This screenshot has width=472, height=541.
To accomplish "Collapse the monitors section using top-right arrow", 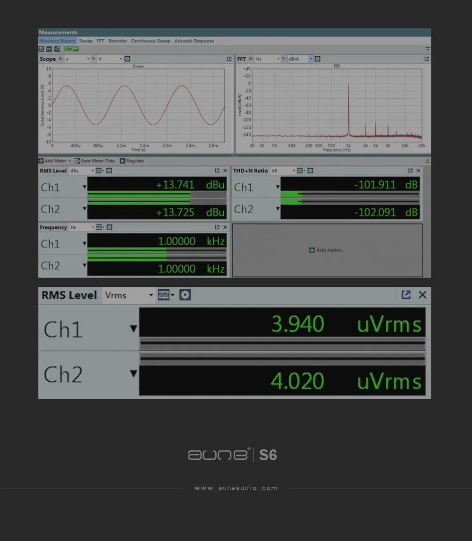I will point(428,49).
